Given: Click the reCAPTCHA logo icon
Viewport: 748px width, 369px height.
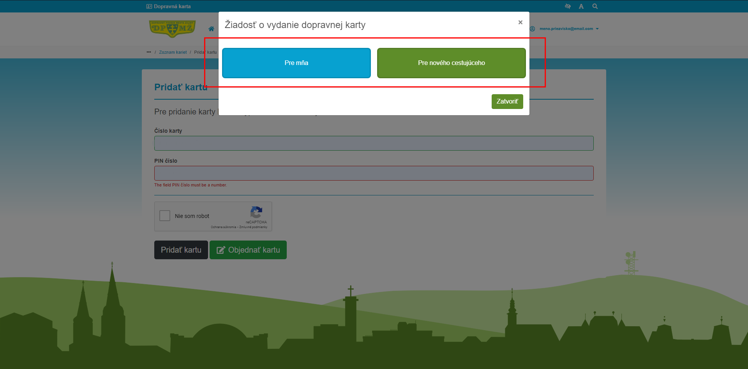Looking at the screenshot, I should point(256,213).
